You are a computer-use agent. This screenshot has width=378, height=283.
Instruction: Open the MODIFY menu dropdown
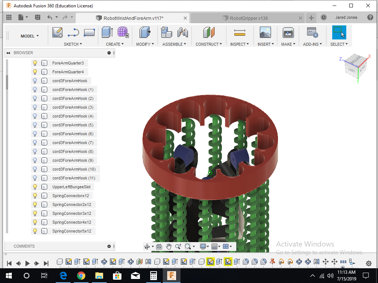[x=145, y=44]
